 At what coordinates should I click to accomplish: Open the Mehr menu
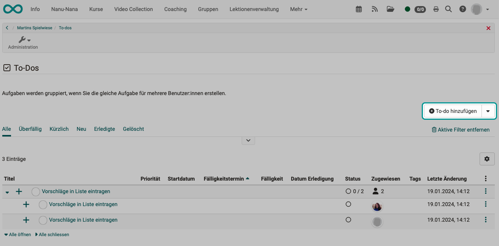coord(298,9)
